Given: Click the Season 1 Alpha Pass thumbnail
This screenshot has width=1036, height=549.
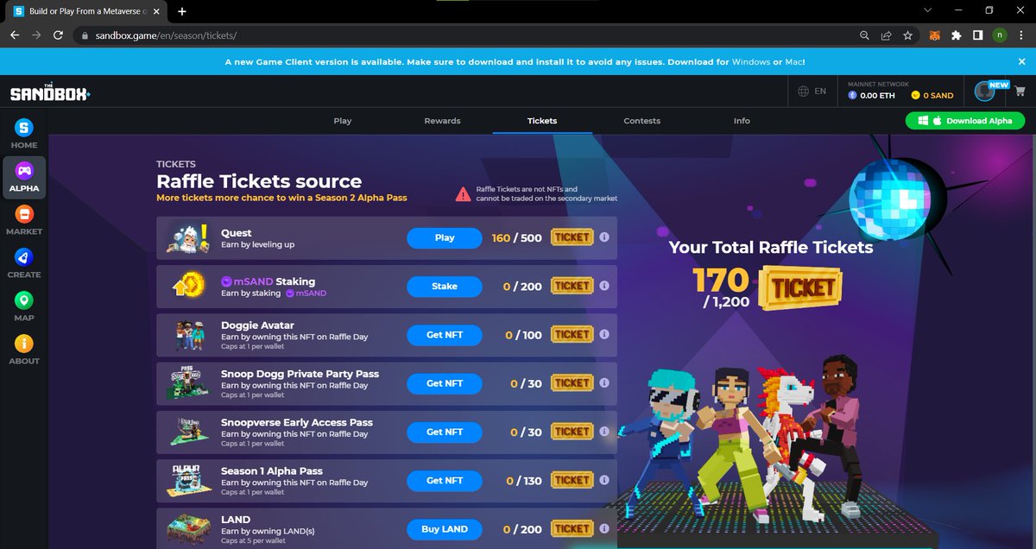Looking at the screenshot, I should coord(187,481).
